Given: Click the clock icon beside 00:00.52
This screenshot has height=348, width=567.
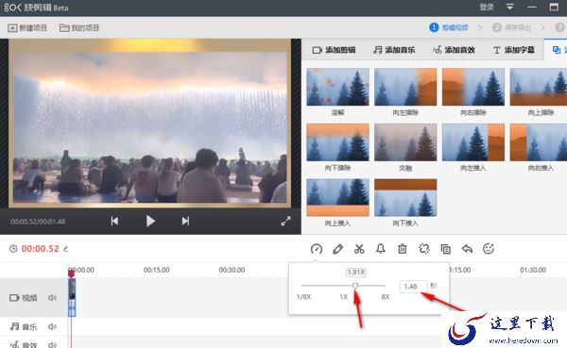Looking at the screenshot, I should pyautogui.click(x=13, y=248).
